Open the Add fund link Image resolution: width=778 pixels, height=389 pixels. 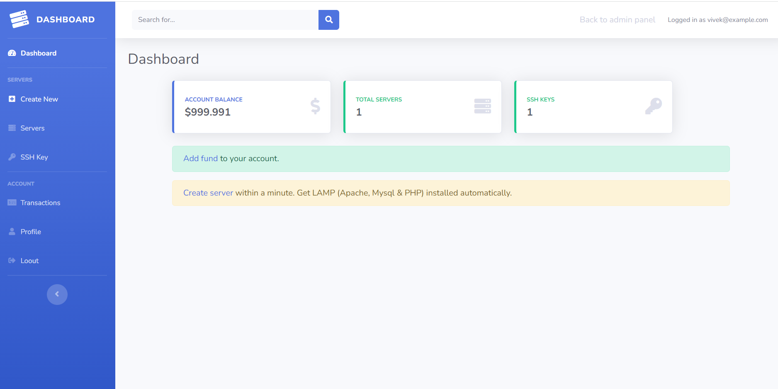coord(200,158)
